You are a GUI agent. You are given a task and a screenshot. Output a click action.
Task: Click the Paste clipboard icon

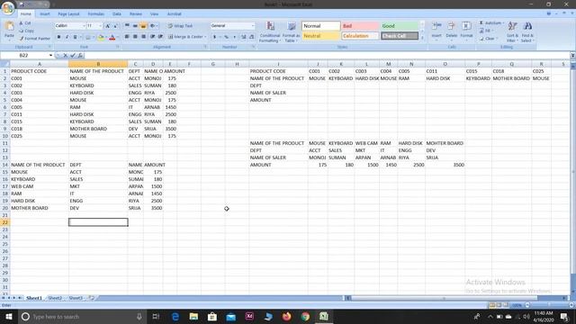click(9, 26)
